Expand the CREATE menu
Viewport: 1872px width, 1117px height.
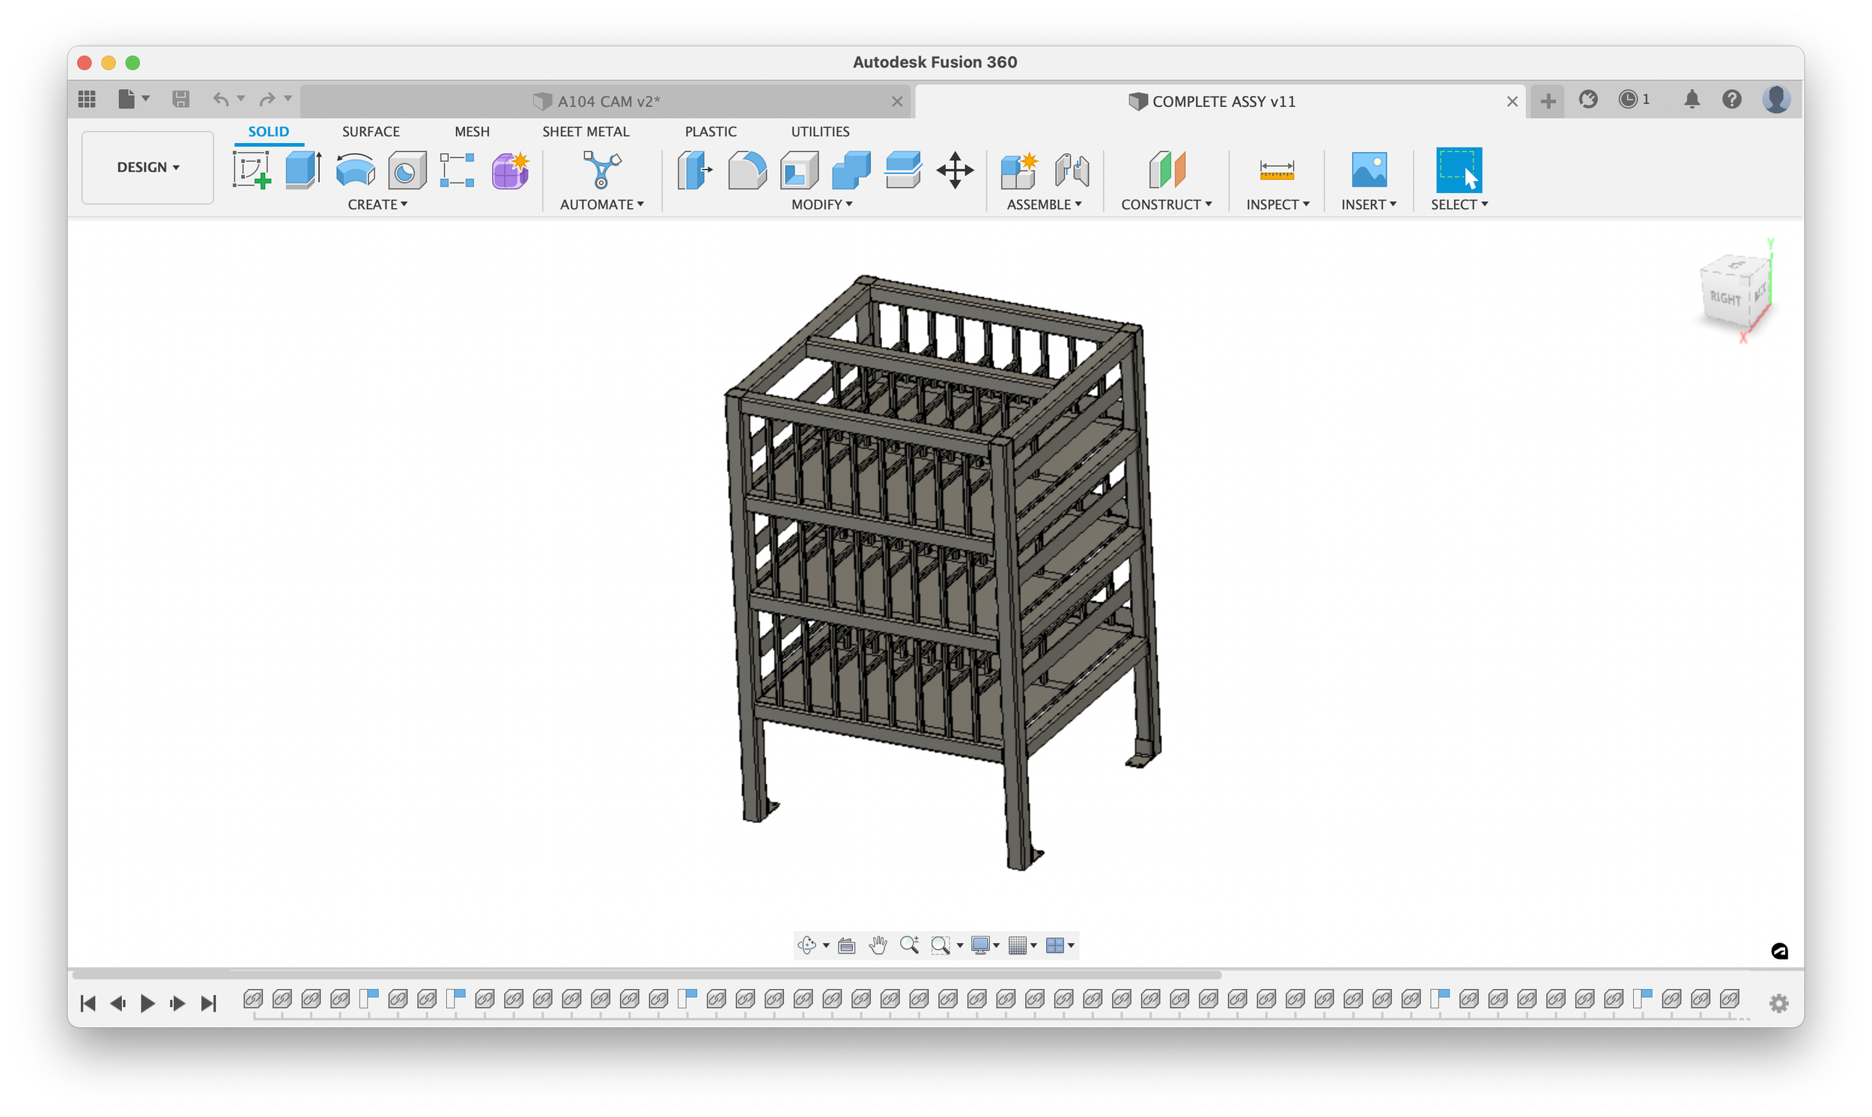(x=377, y=204)
